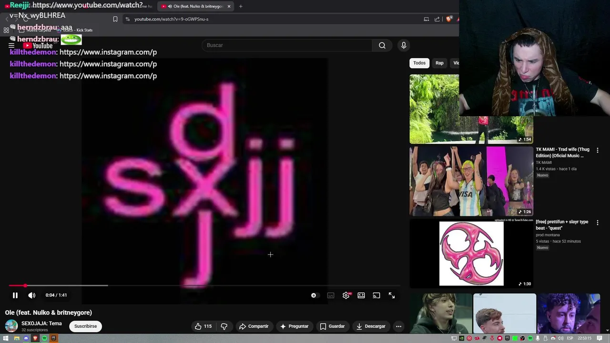Open the SEXOJAJA: Tema channel name link
610x343 pixels.
(x=41, y=323)
